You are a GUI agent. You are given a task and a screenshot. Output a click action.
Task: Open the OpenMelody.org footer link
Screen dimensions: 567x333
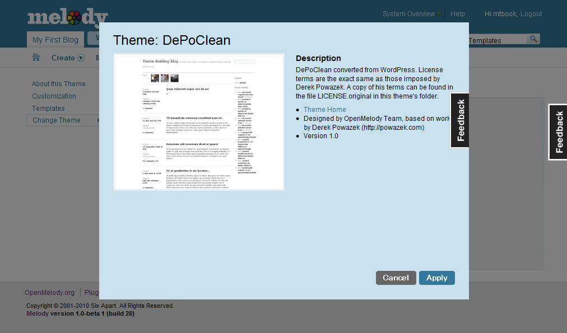49,293
